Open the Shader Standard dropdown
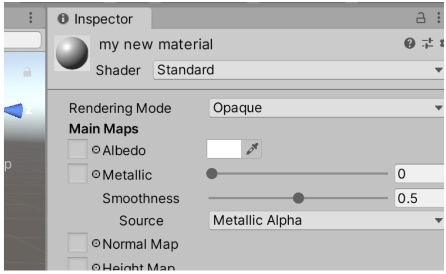This screenshot has width=446, height=274. 298,70
